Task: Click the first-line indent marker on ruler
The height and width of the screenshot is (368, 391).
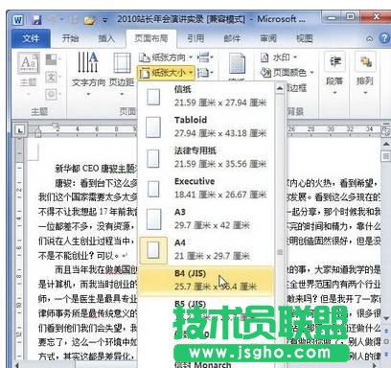Action: (x=55, y=126)
